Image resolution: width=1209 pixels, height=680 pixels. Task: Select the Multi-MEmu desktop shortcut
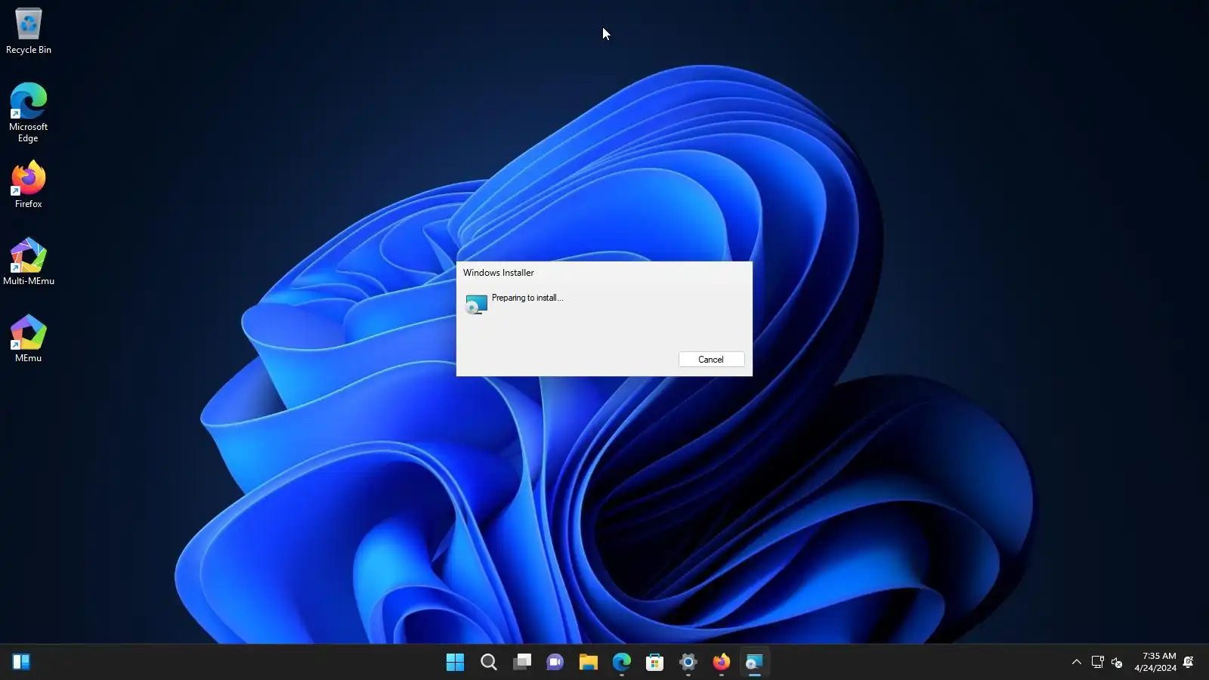pyautogui.click(x=29, y=261)
